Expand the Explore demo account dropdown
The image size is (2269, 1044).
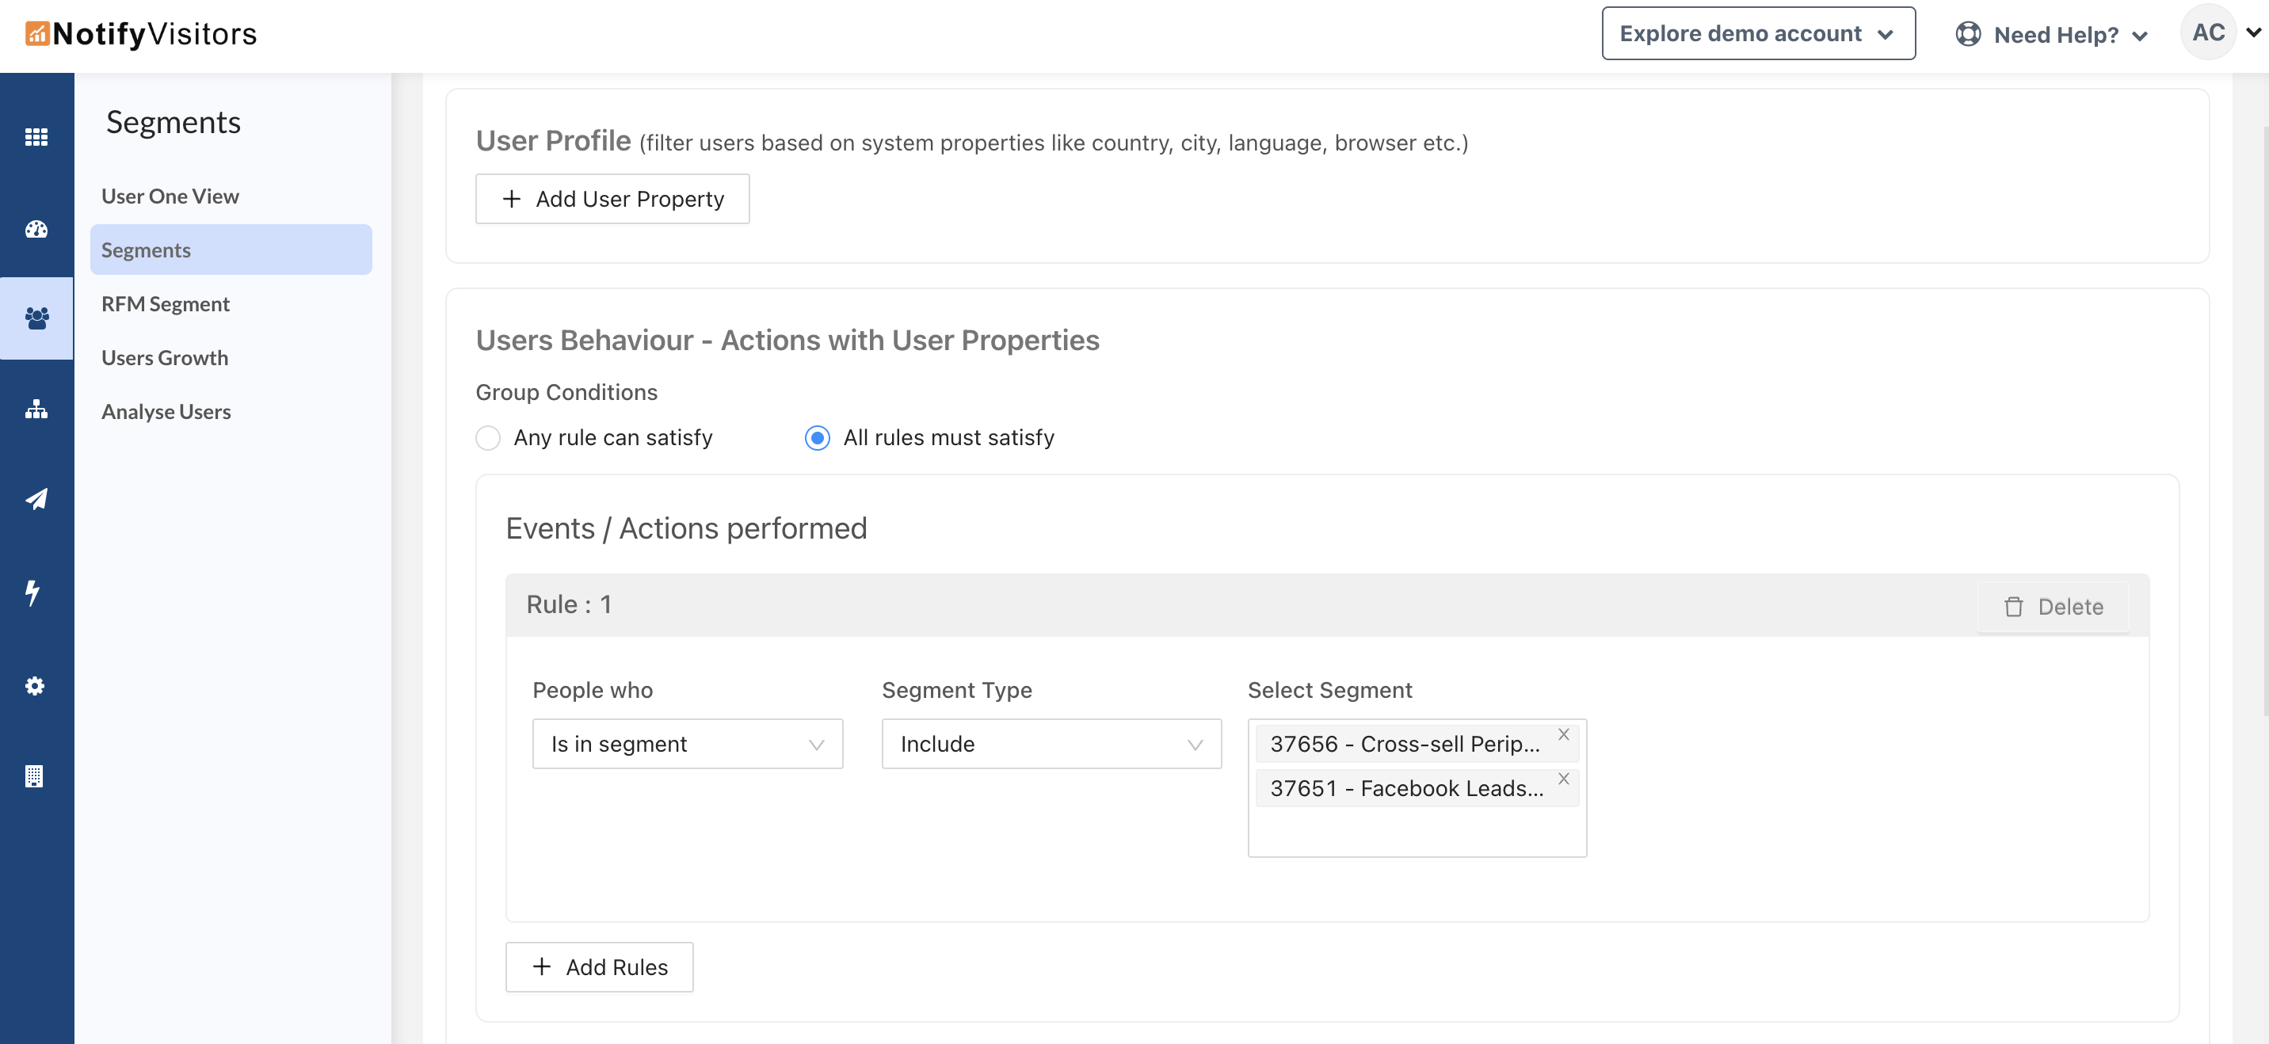(x=1757, y=33)
